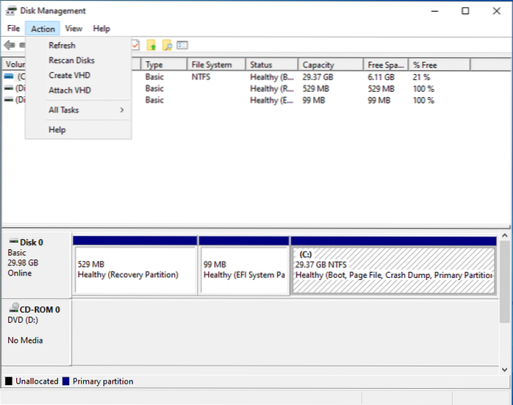This screenshot has width=513, height=405.
Task: Click the yellow toolbar icon with green arrow
Action: tap(151, 46)
